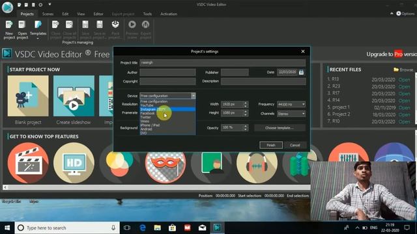Click the Opacity value stepper arrows
Image resolution: width=417 pixels, height=234 pixels.
click(246, 128)
